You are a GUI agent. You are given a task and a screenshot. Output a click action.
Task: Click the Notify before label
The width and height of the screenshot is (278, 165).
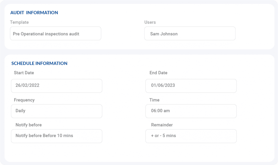tap(29, 125)
